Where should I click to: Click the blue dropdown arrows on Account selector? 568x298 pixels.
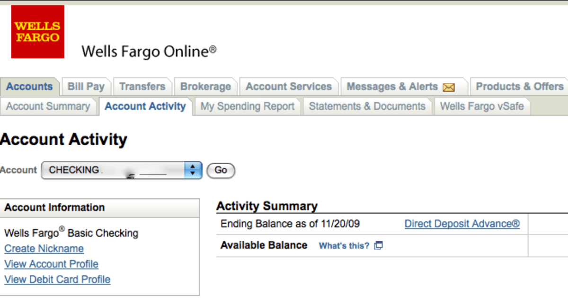(193, 170)
